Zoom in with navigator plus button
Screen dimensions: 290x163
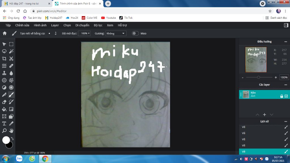tap(276, 78)
